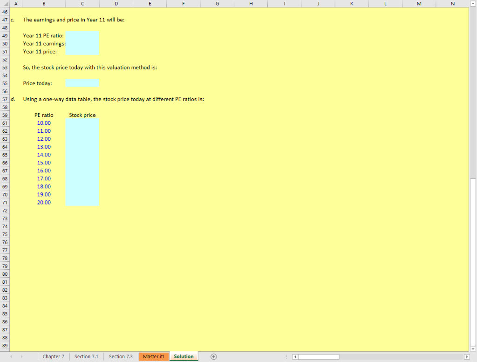This screenshot has width=477, height=362.
Task: Select column I header
Action: click(285, 4)
